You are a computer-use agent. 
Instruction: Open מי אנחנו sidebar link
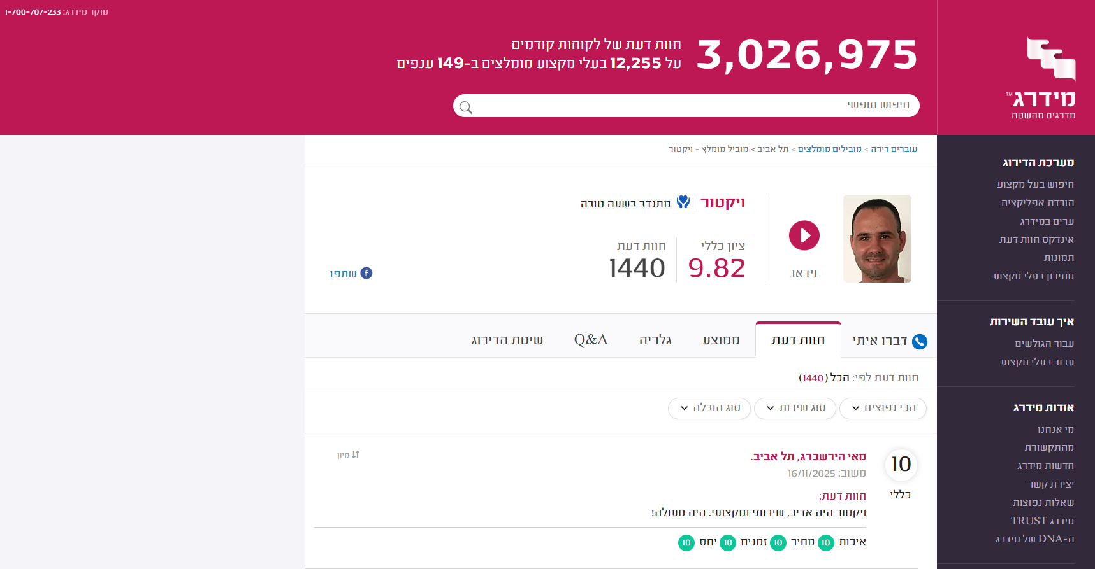1056,430
